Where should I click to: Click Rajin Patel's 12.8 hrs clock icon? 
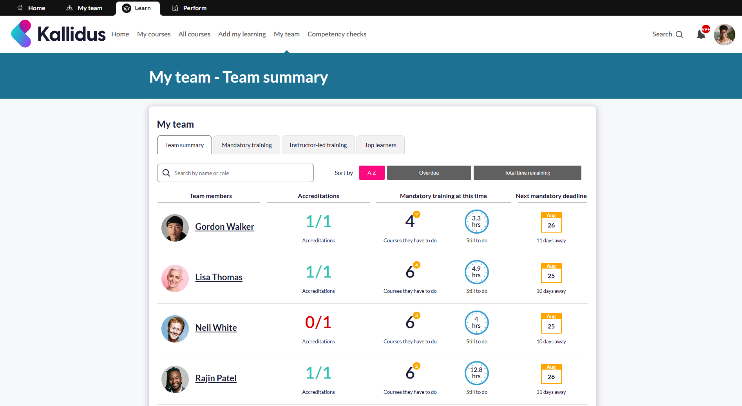pyautogui.click(x=476, y=373)
